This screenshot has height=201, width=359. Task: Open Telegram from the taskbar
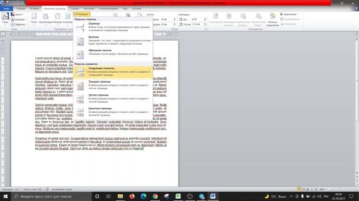[201, 196]
